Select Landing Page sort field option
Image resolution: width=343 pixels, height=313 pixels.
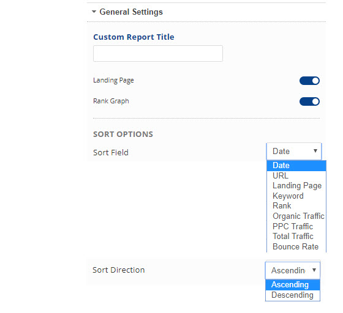tap(296, 186)
